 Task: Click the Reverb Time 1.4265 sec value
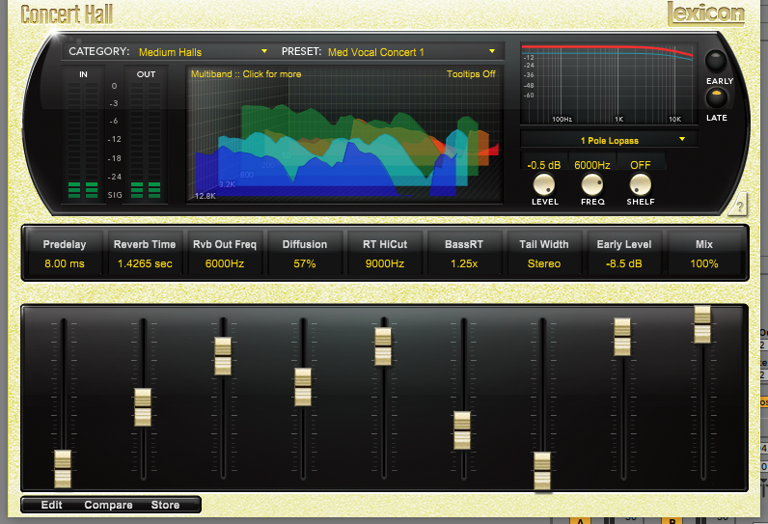pyautogui.click(x=145, y=263)
